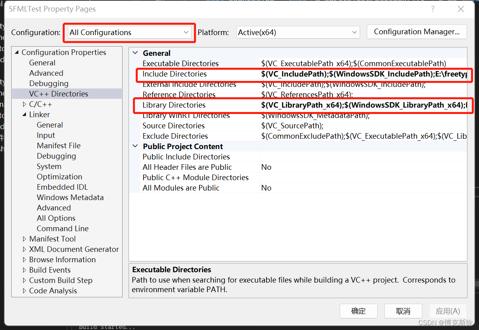Click the Include Directories value field
479x330 pixels.
(359, 74)
